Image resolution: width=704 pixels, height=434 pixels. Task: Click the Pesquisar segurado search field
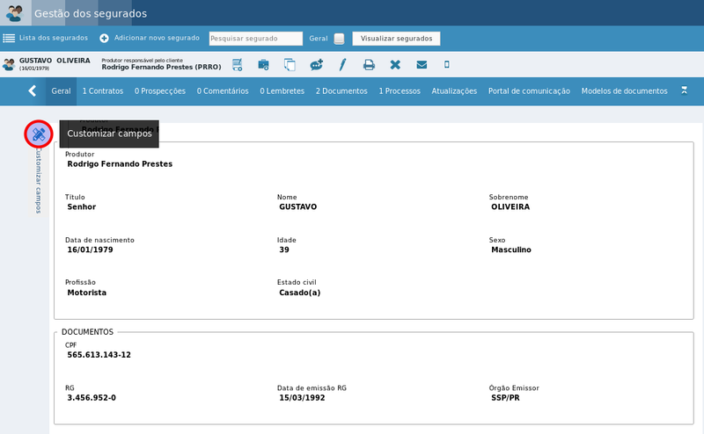point(256,39)
